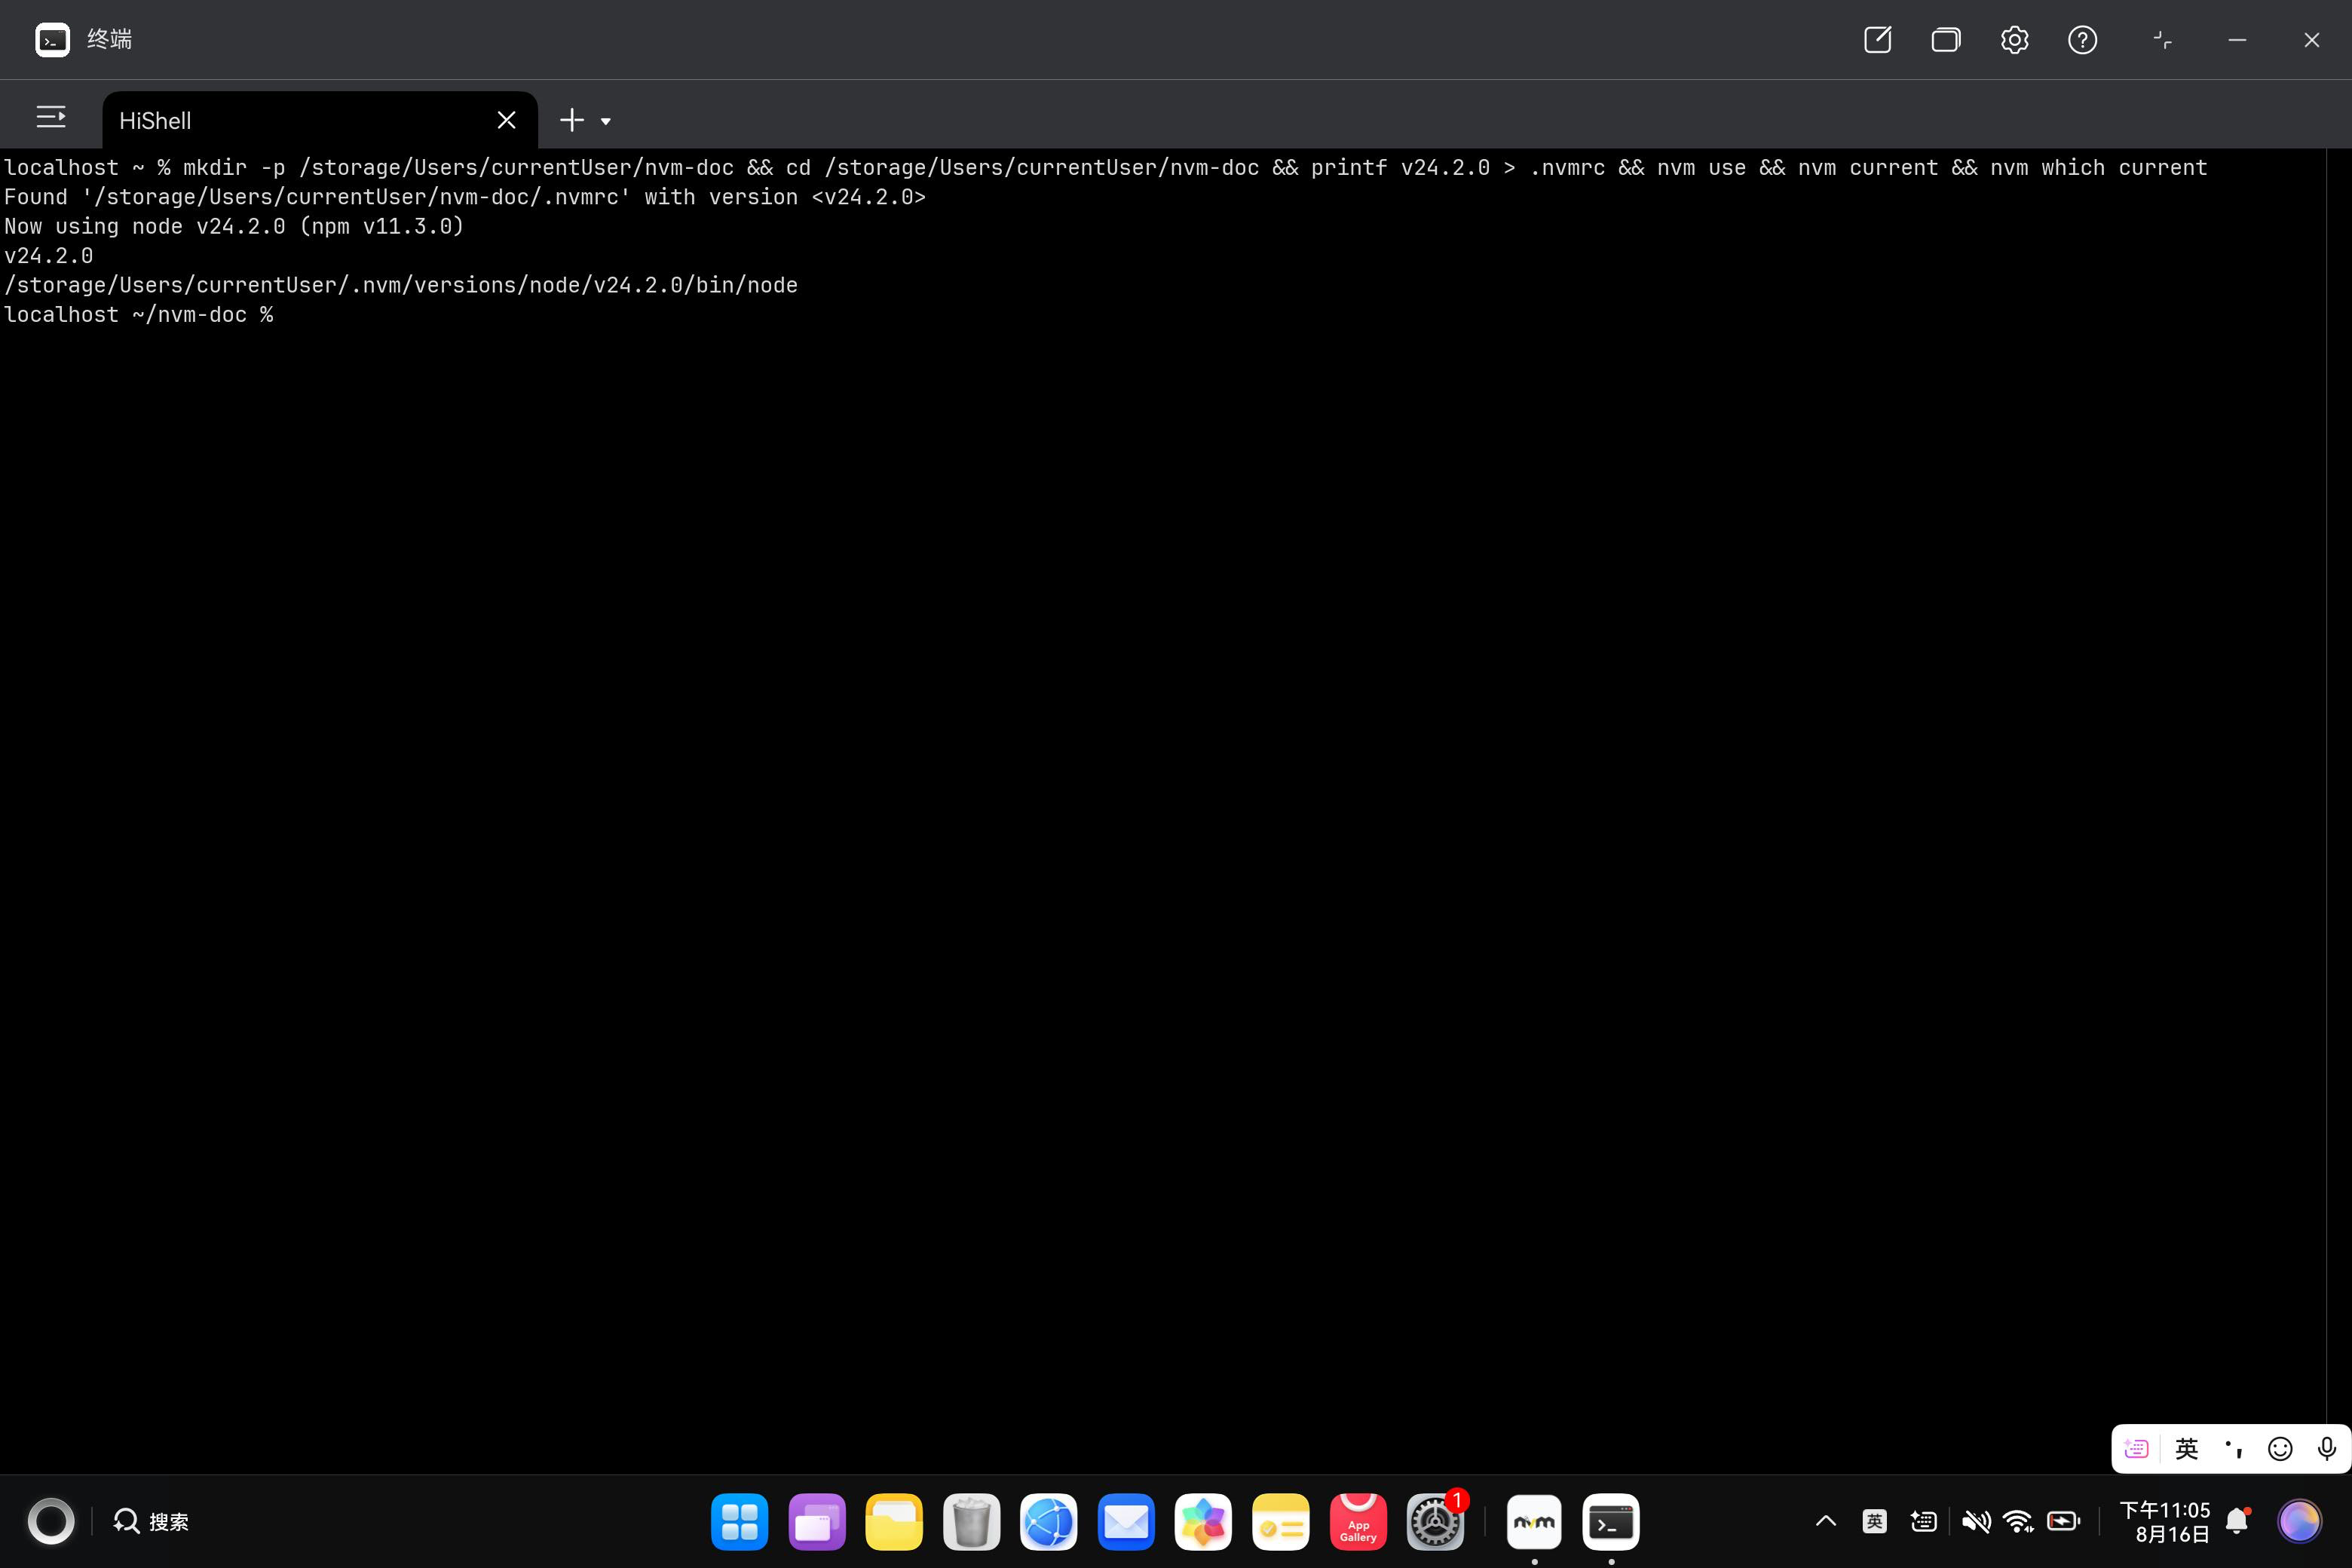The height and width of the screenshot is (1568, 2352).
Task: Close the HiShell tab
Action: (506, 120)
